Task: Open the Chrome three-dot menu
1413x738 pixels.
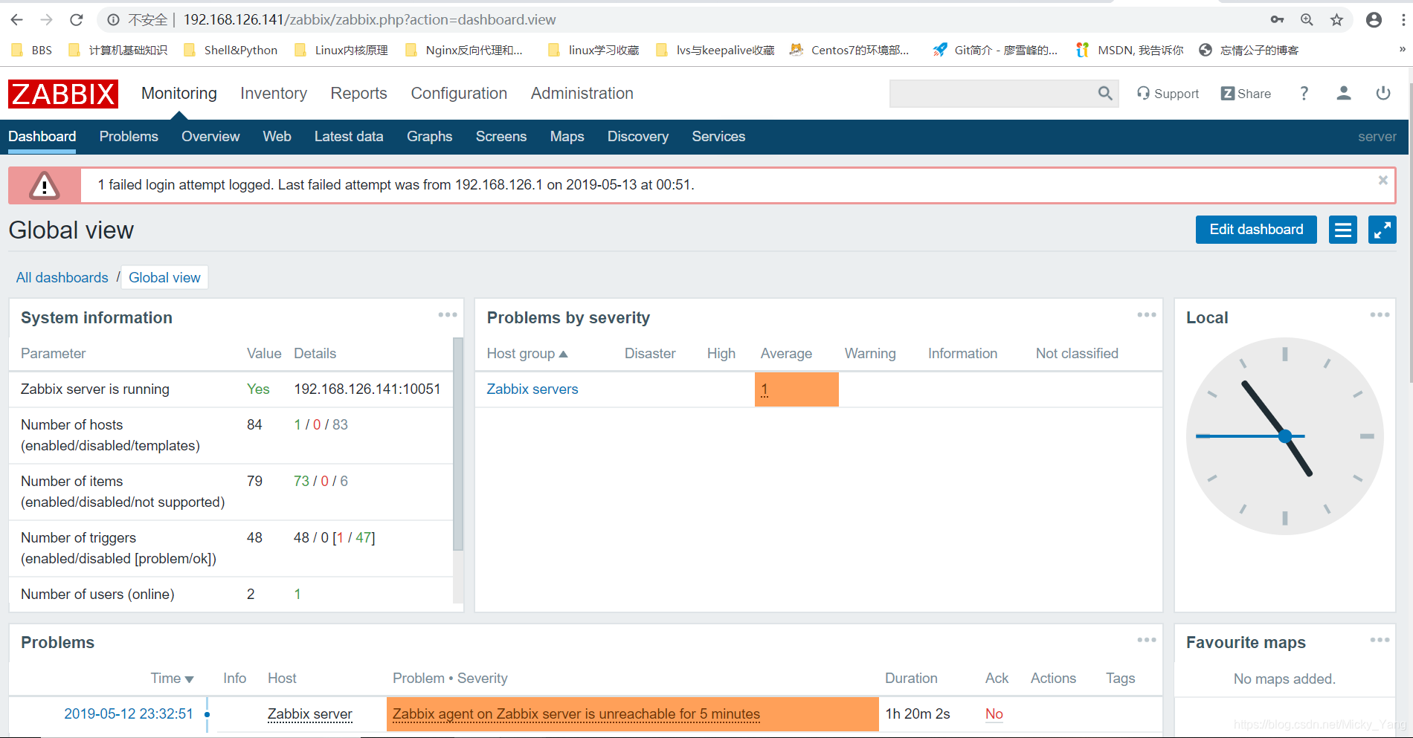Action: coord(1403,20)
